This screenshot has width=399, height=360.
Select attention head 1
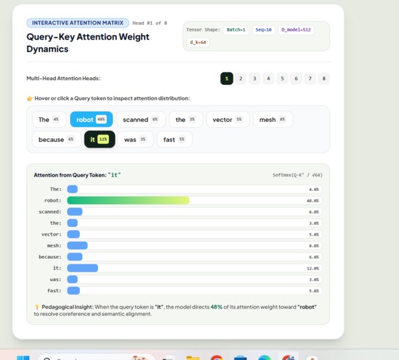pos(226,79)
